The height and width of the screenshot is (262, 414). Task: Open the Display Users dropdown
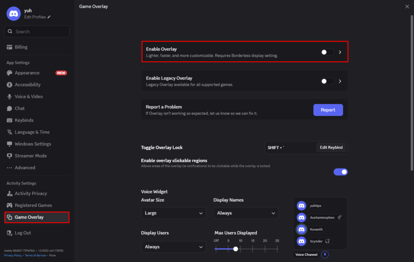click(x=174, y=247)
